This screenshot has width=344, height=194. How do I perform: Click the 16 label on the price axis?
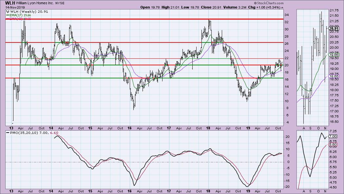(287, 79)
